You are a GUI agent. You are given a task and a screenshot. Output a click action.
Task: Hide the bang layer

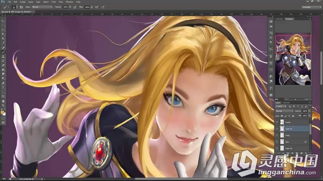(277, 136)
